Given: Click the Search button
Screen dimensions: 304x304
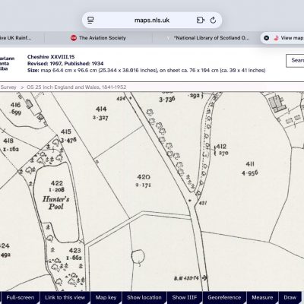Looking at the screenshot, I should click(x=295, y=61).
